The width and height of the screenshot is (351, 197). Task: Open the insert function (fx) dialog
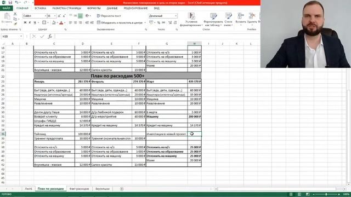[x=50, y=36]
